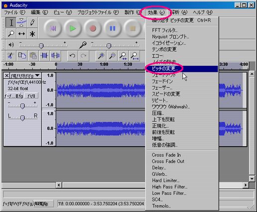The width and height of the screenshot is (257, 212).
Task: Open the ビュー (V) menu
Action: (x=63, y=12)
